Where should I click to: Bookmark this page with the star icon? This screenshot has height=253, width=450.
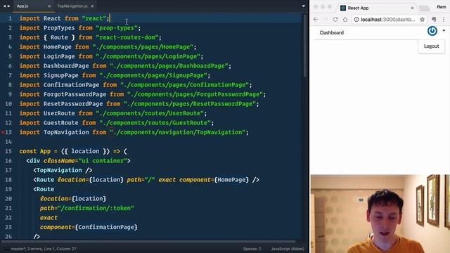coord(422,20)
